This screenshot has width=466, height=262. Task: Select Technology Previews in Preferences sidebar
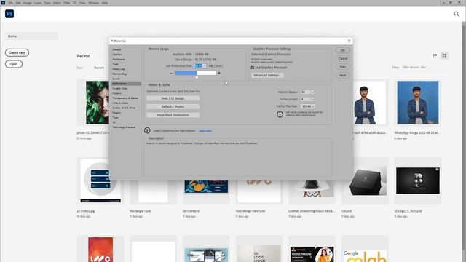124,127
